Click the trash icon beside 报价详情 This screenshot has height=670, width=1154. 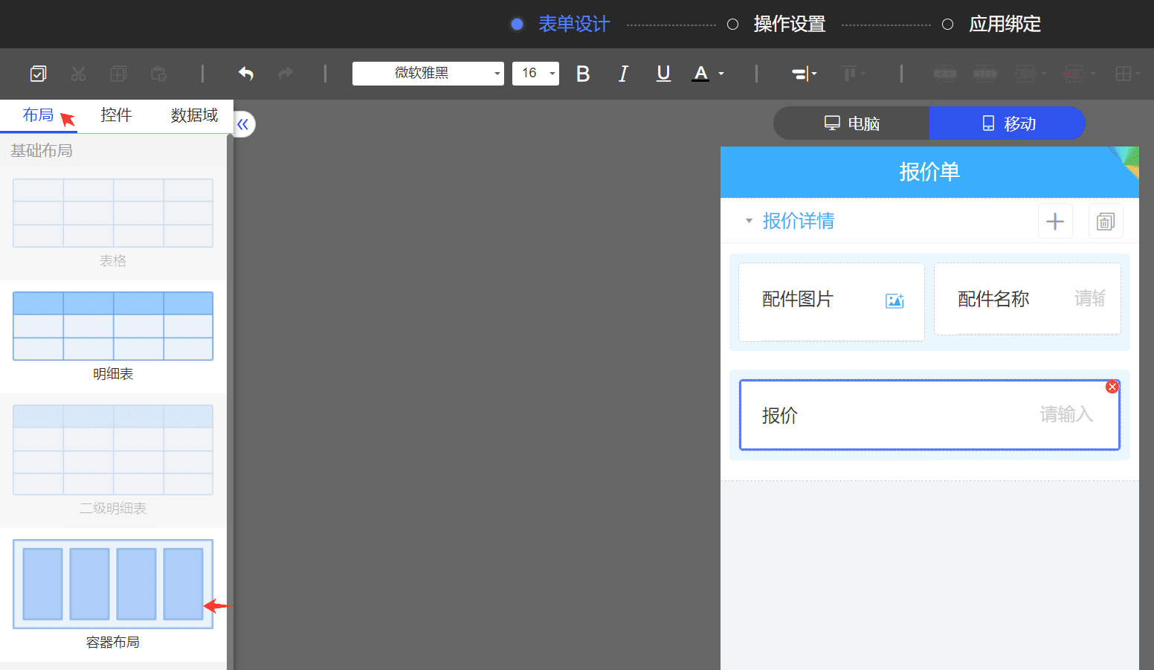point(1106,221)
